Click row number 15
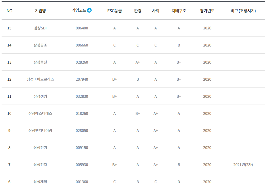This screenshot has width=267, height=191. 9,28
